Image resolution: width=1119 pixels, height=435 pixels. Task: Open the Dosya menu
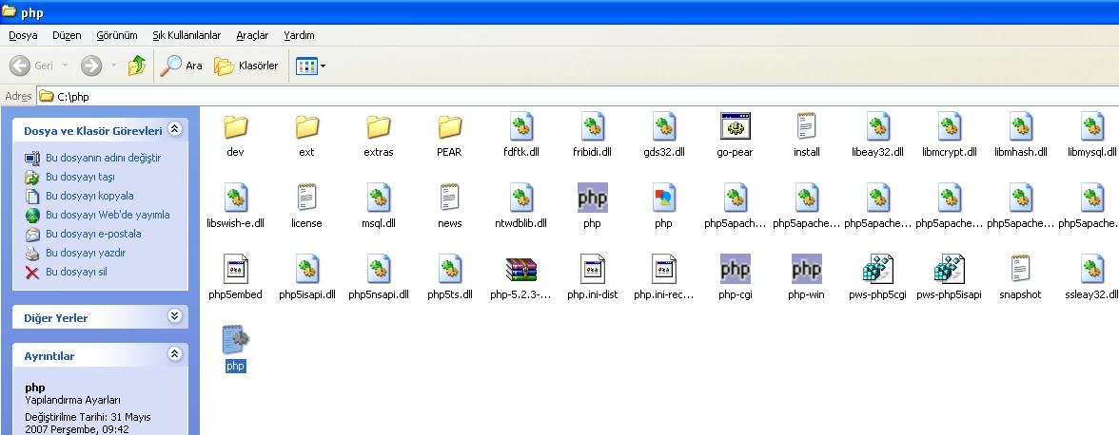point(23,35)
